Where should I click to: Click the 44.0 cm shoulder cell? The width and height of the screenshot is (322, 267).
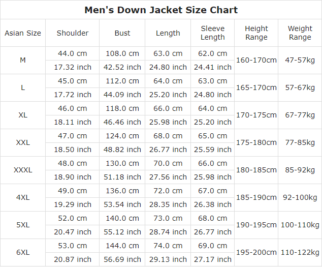73,53
